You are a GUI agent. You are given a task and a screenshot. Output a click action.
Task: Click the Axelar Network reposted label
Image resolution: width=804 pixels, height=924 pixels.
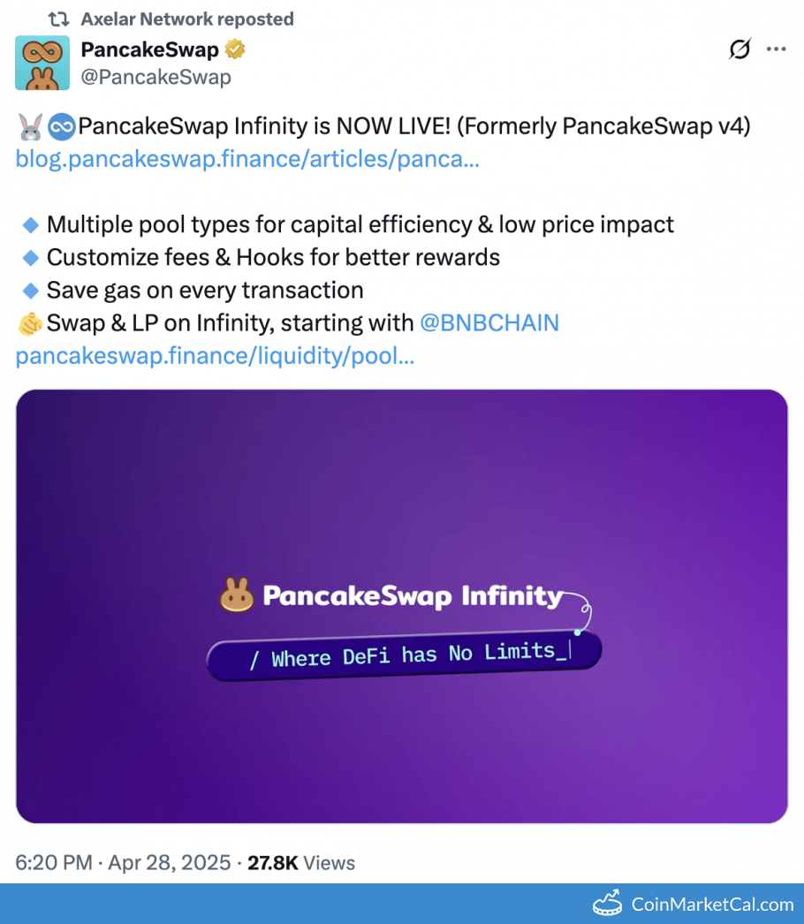pos(187,19)
